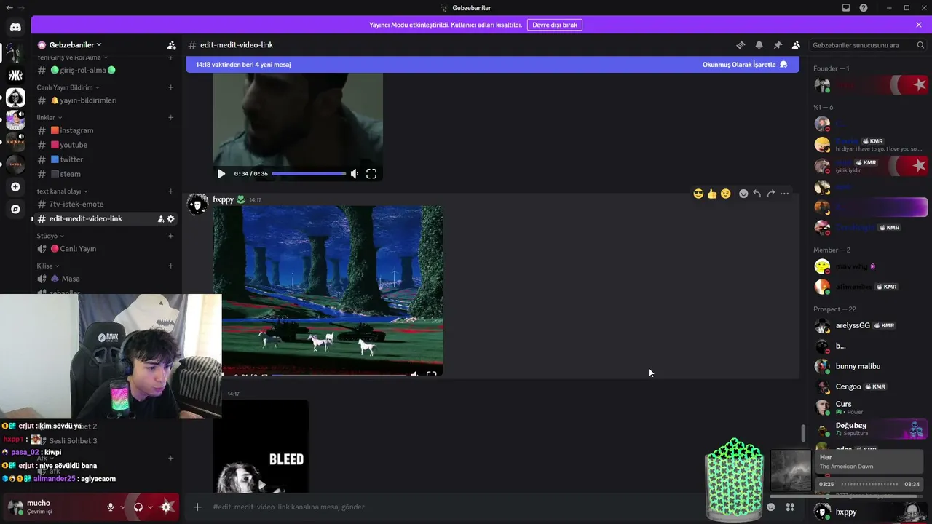This screenshot has height=524, width=932.
Task: Open the BLEED video thumbnail
Action: (x=261, y=447)
